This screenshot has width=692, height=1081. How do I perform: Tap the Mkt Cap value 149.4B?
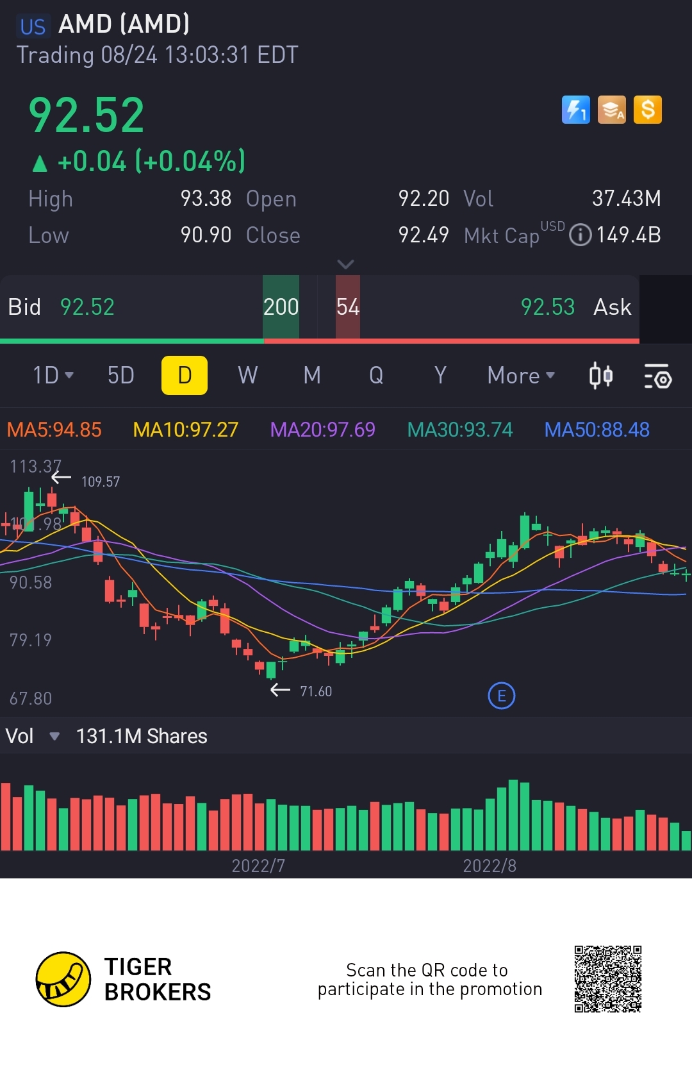(629, 235)
